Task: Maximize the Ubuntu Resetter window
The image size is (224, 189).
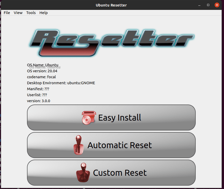Action: [x=208, y=5]
